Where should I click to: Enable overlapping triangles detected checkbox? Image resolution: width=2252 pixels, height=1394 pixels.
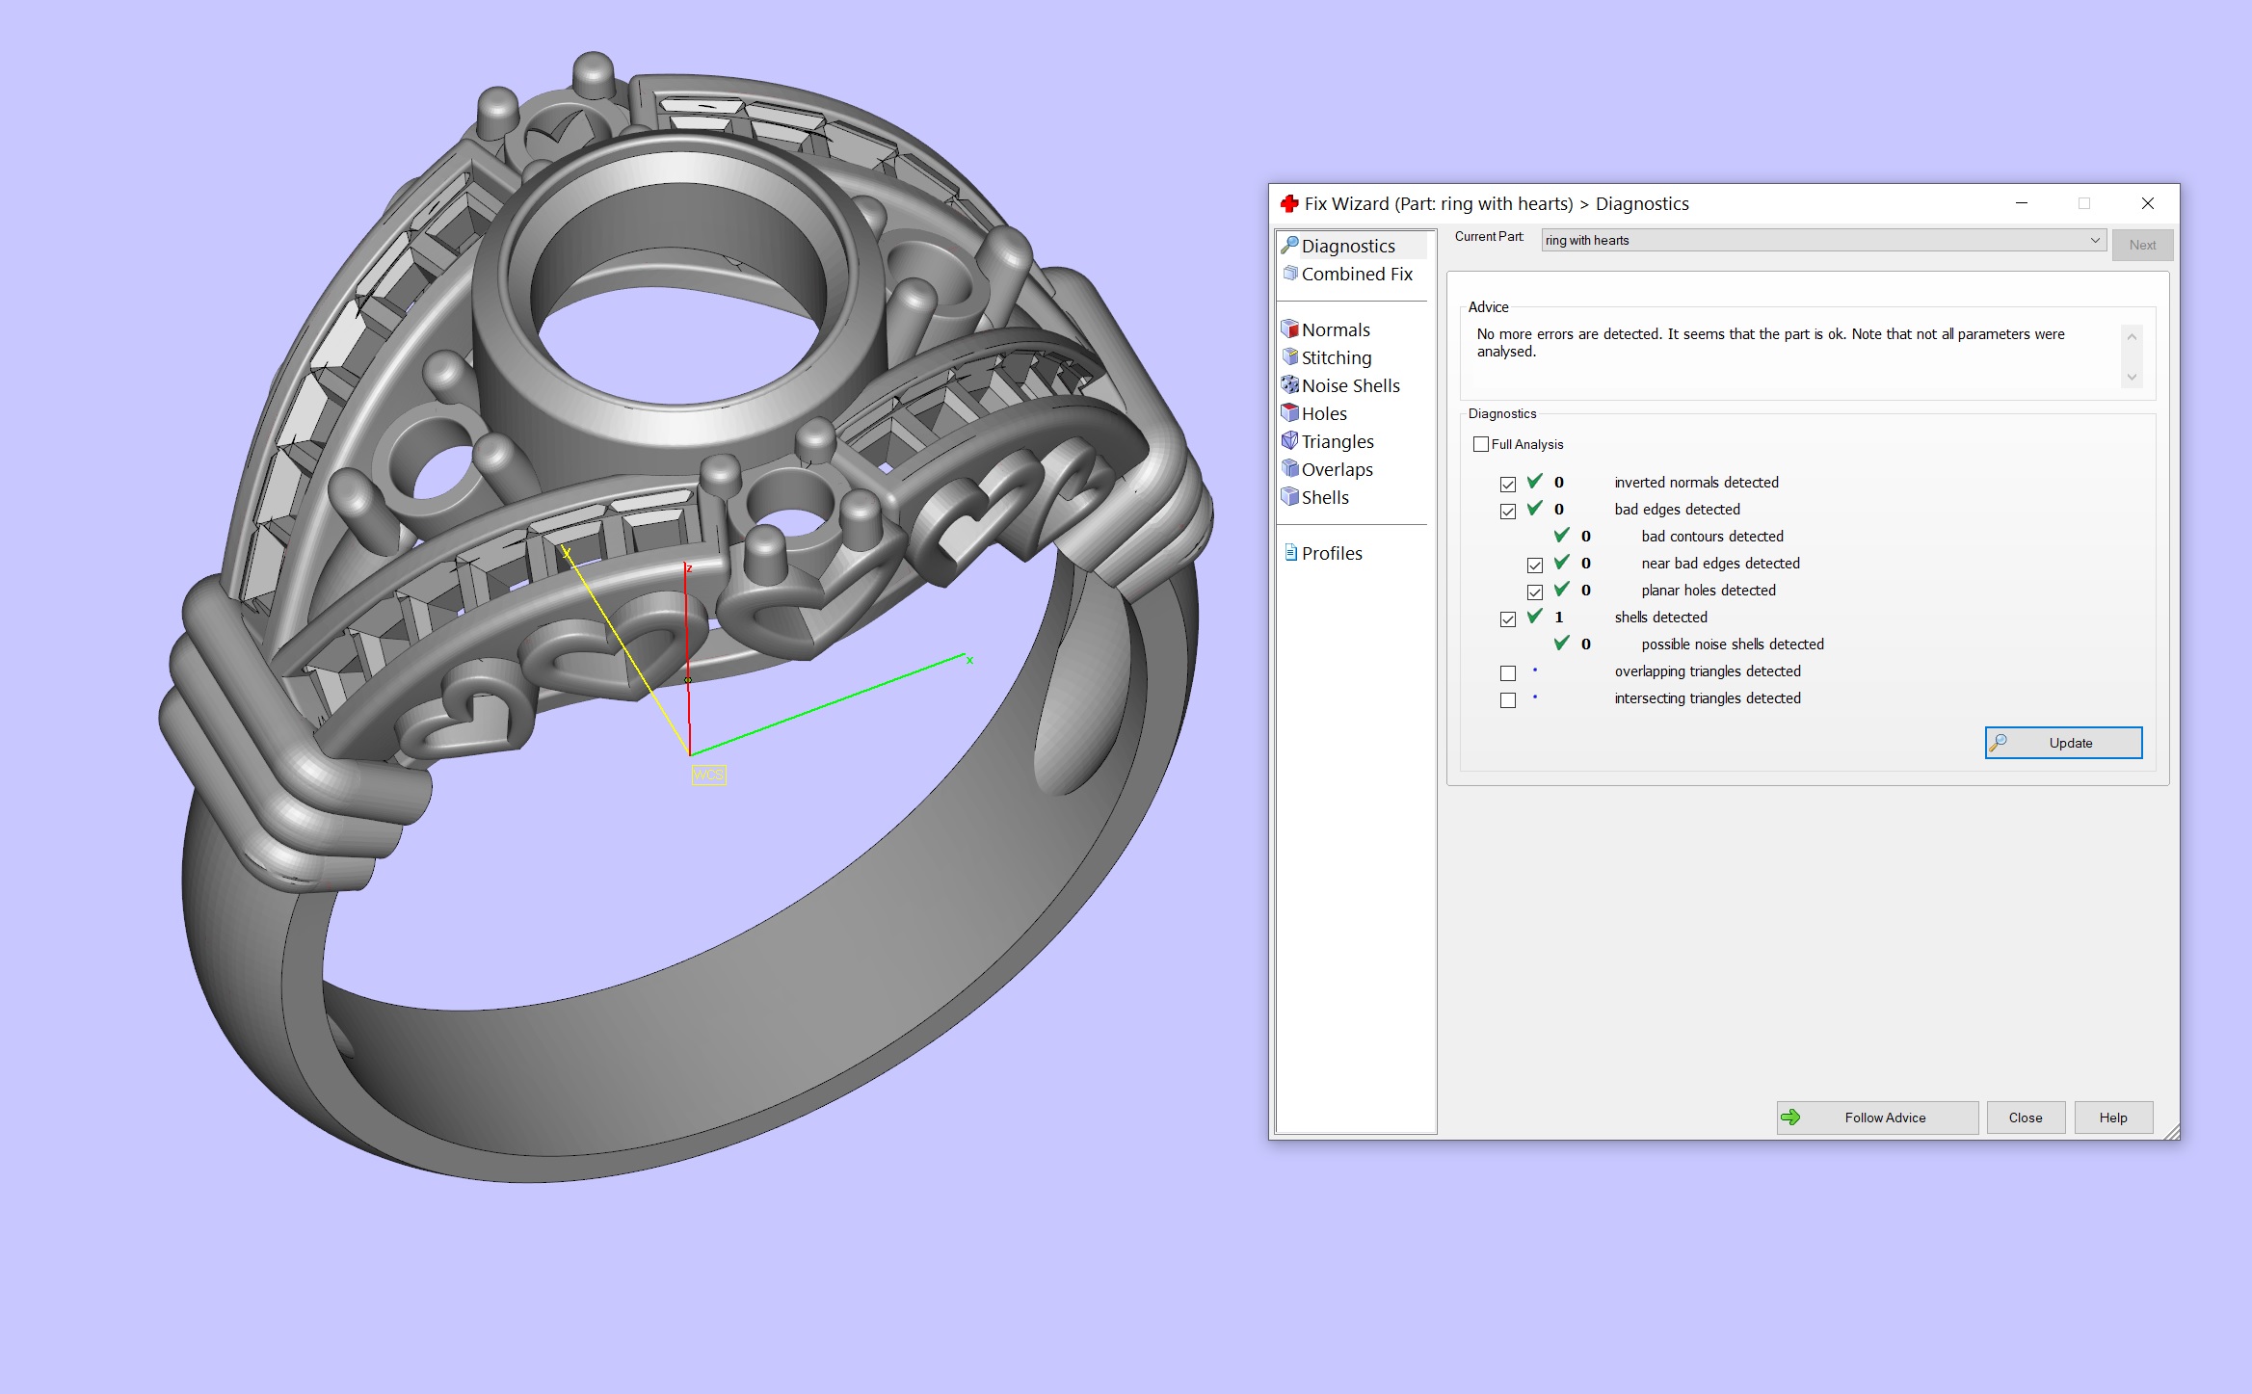(1508, 672)
